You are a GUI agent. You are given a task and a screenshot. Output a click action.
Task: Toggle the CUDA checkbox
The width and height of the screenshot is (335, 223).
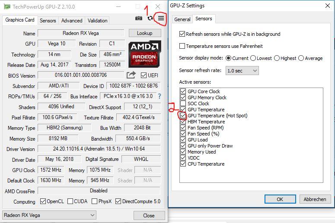[70, 201]
